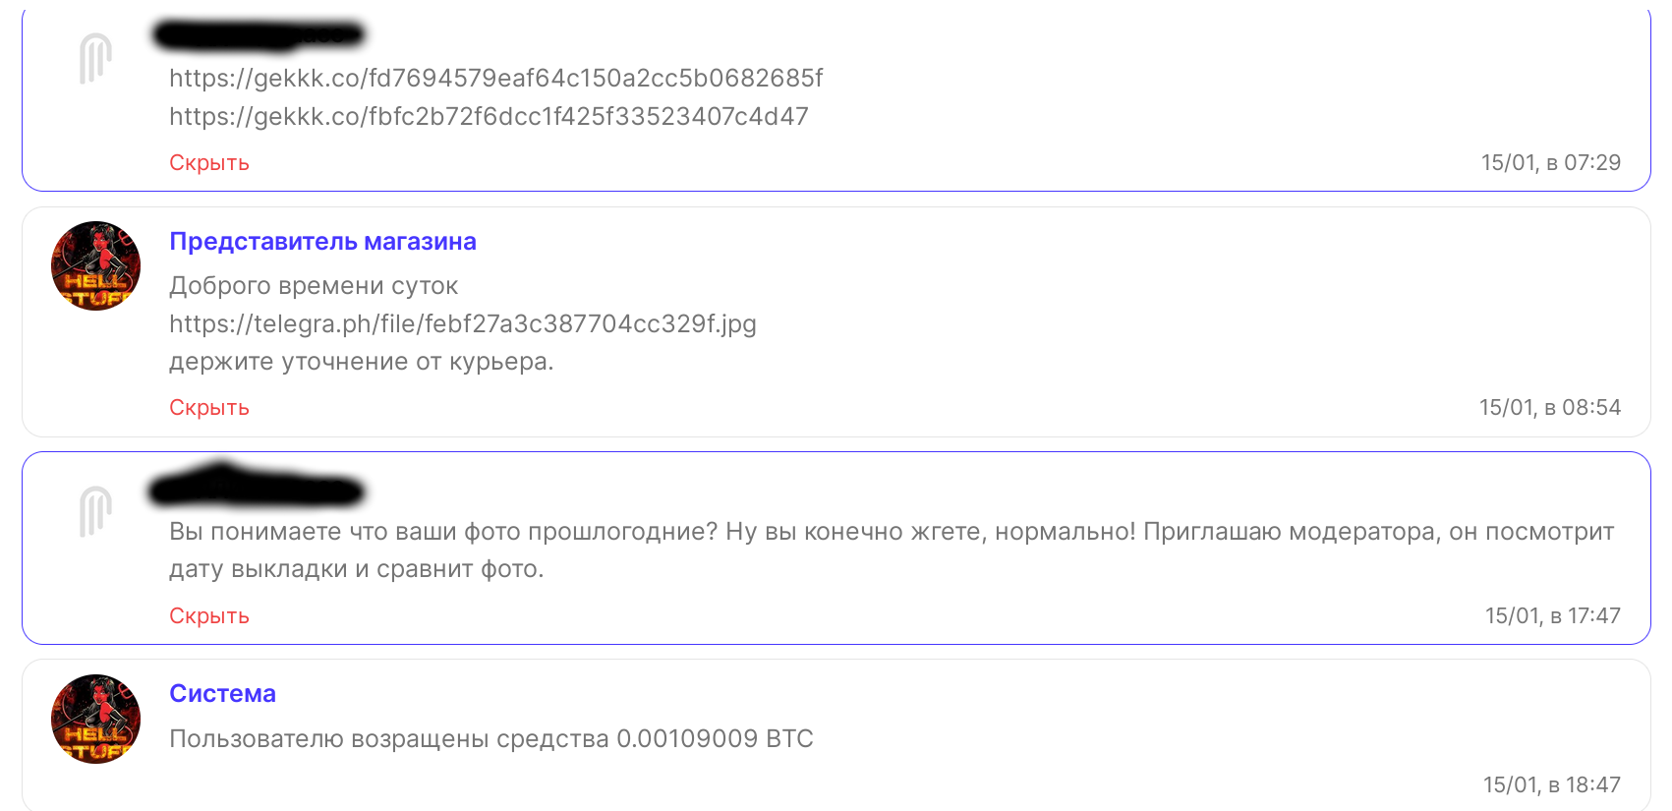Viewport: 1672px width, 811px height.
Task: Click the 15/01, в 17:47 timestamp
Action: pos(1553,615)
